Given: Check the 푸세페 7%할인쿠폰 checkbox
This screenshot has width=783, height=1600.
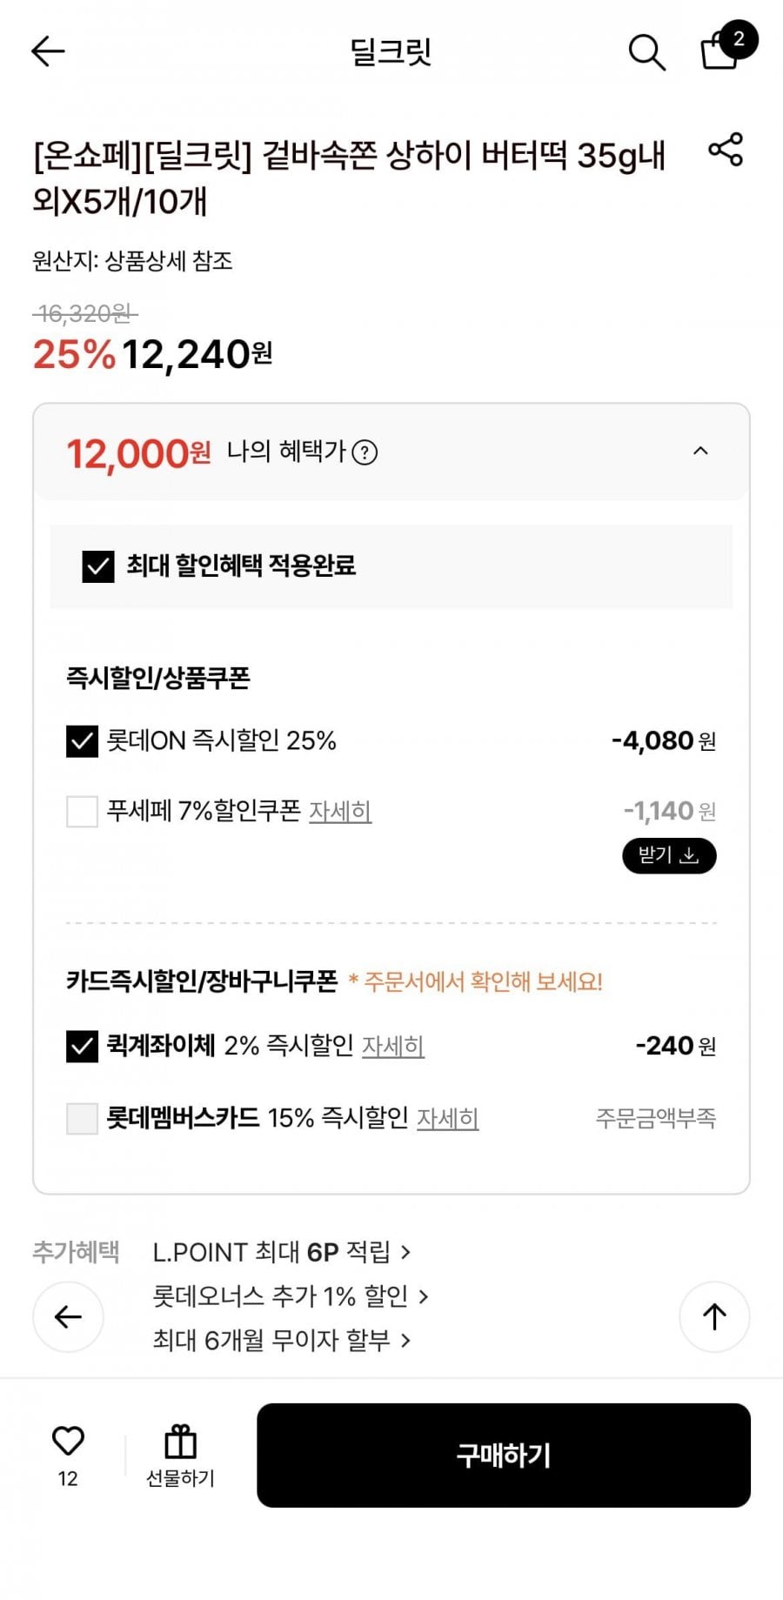Looking at the screenshot, I should point(83,812).
